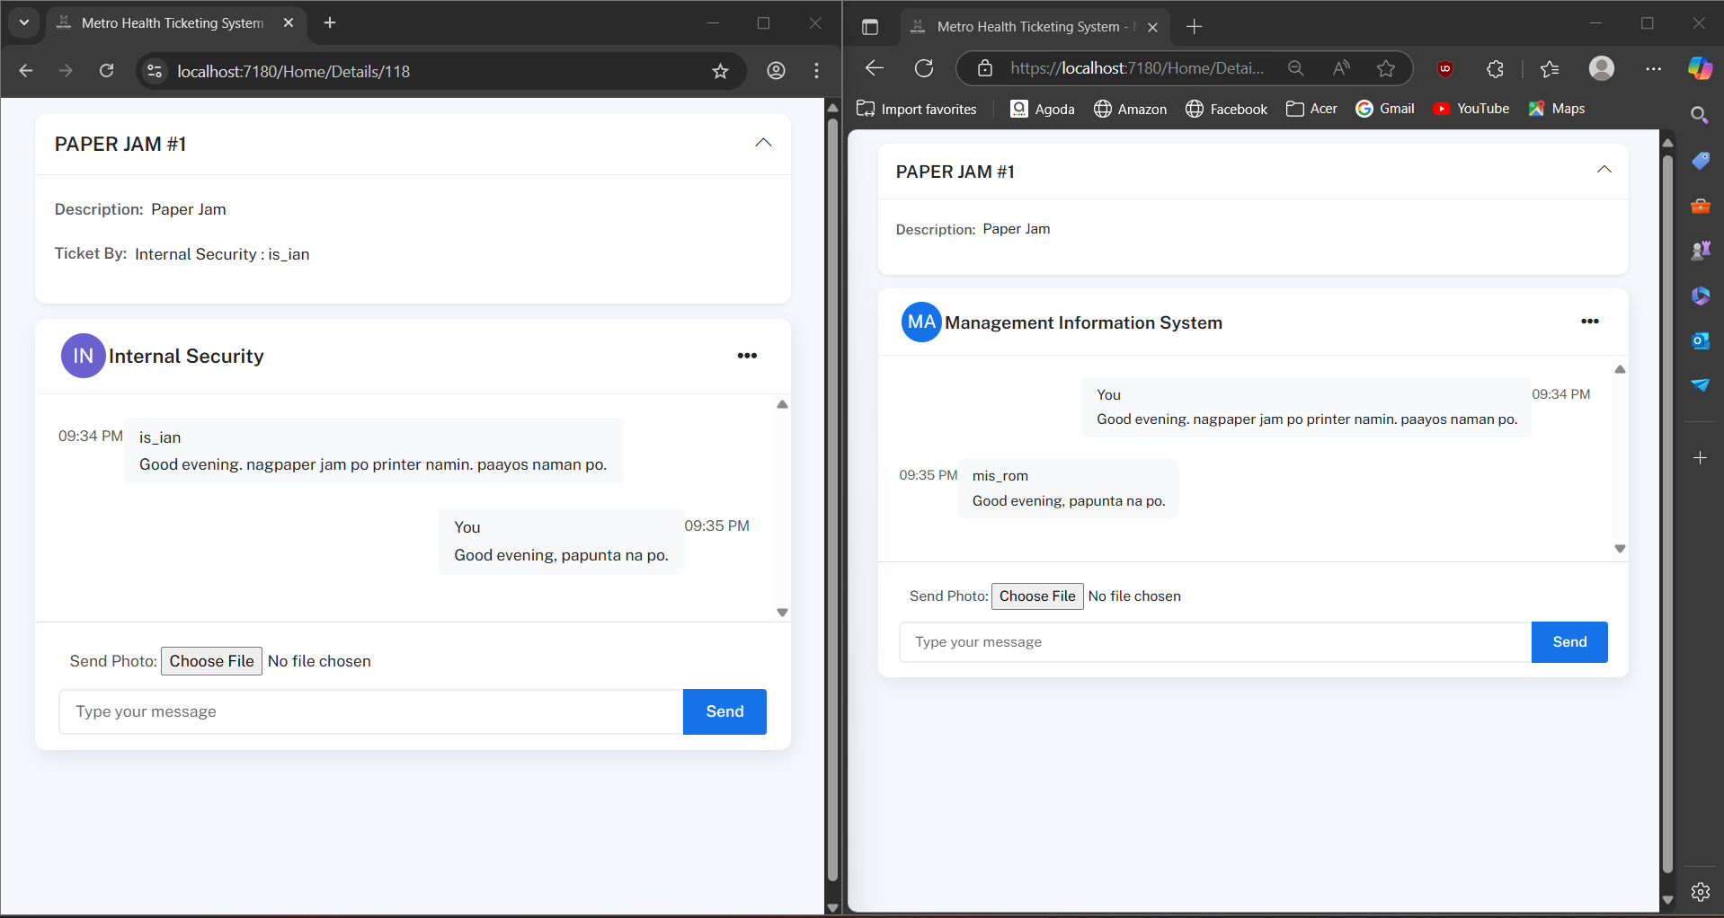Open the Chrome profile avatar icon
The height and width of the screenshot is (918, 1724).
point(776,71)
